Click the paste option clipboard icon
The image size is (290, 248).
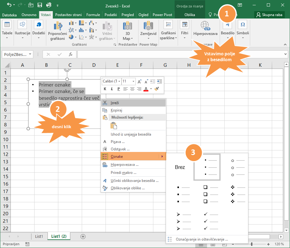(x=114, y=126)
